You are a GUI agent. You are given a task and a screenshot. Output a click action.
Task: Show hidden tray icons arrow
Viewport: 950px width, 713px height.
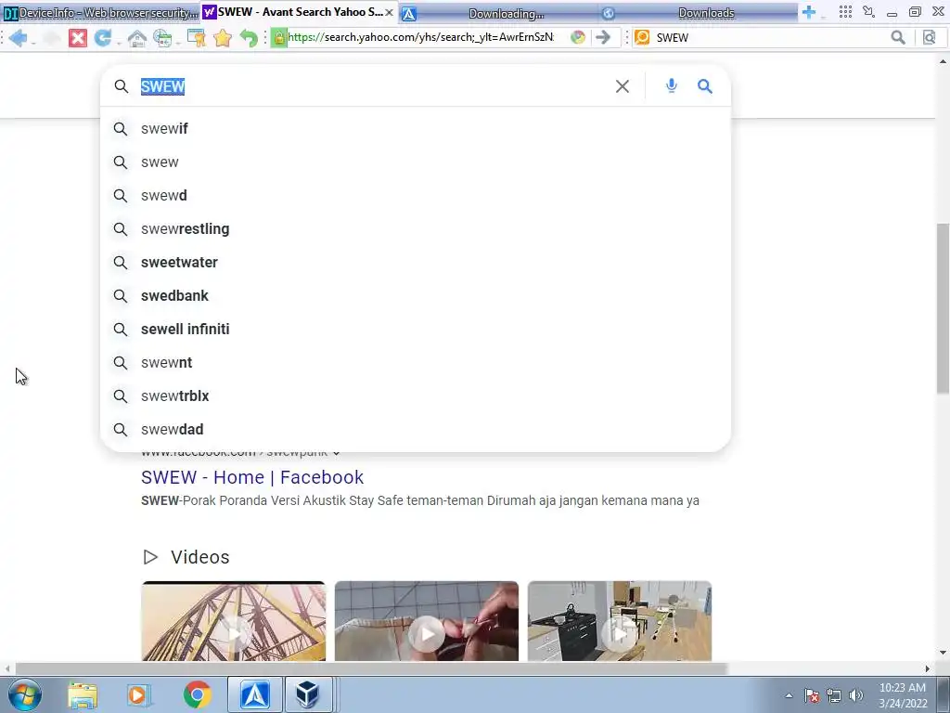[789, 695]
